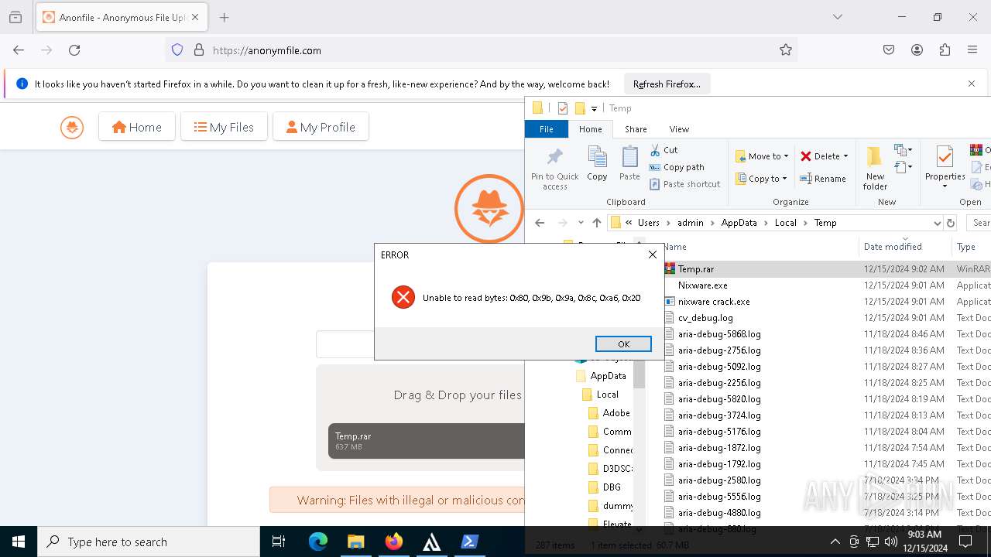The width and height of the screenshot is (991, 557).
Task: Open Explorer File tab
Action: point(547,129)
